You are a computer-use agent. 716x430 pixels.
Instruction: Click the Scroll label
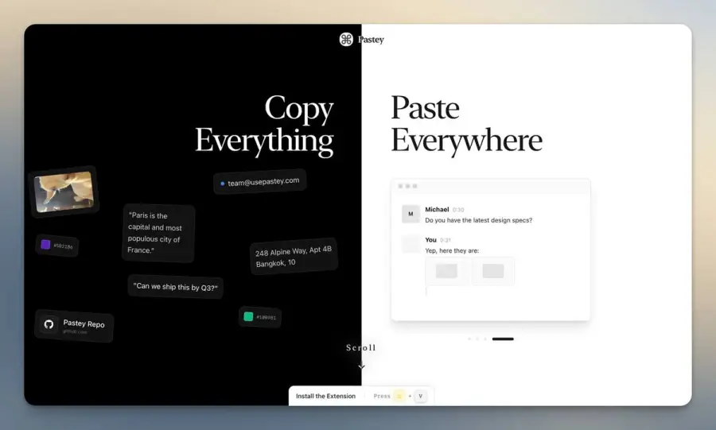point(360,347)
